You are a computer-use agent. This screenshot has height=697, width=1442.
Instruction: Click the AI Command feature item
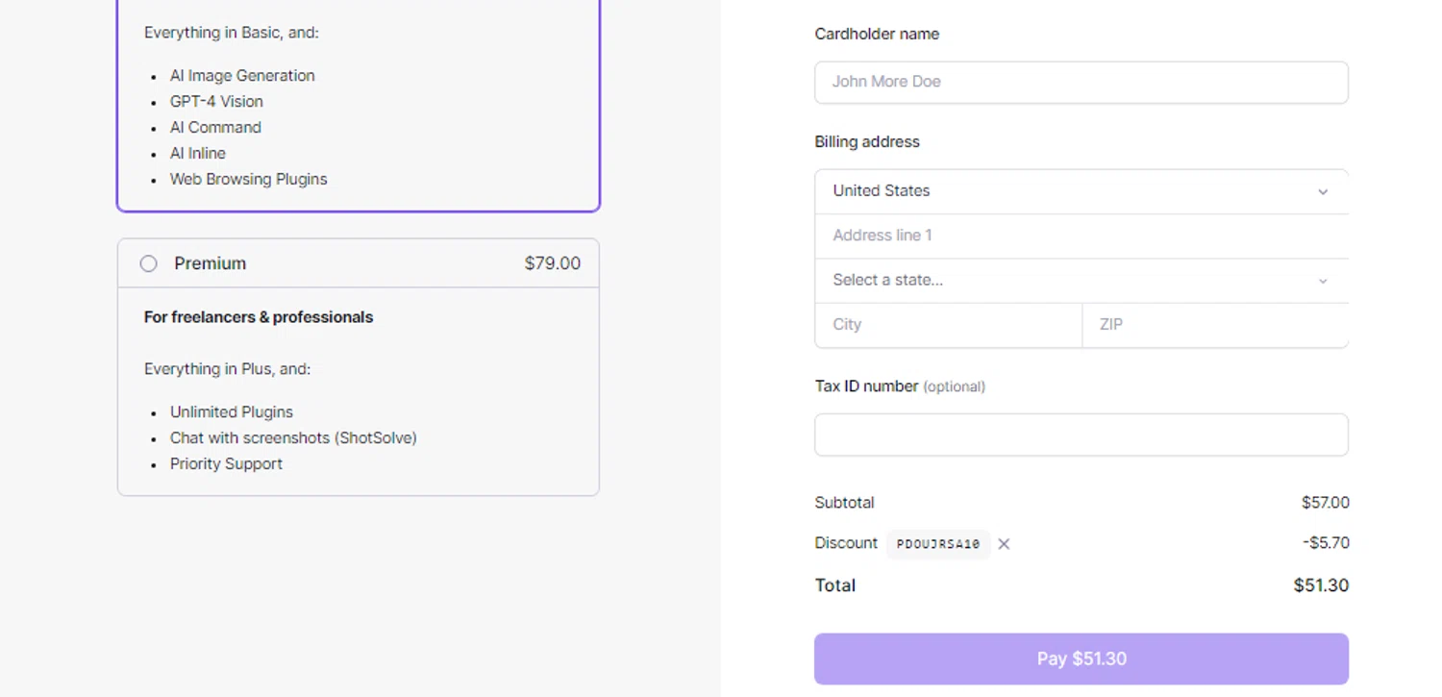click(x=215, y=128)
